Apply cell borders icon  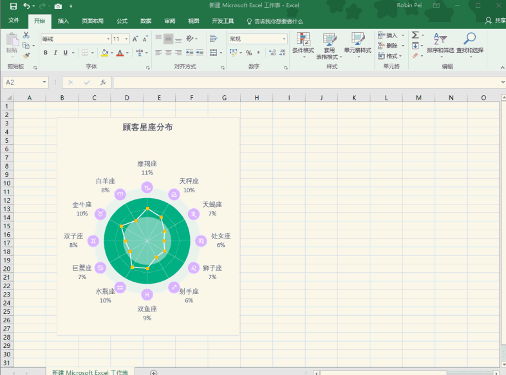[85, 53]
